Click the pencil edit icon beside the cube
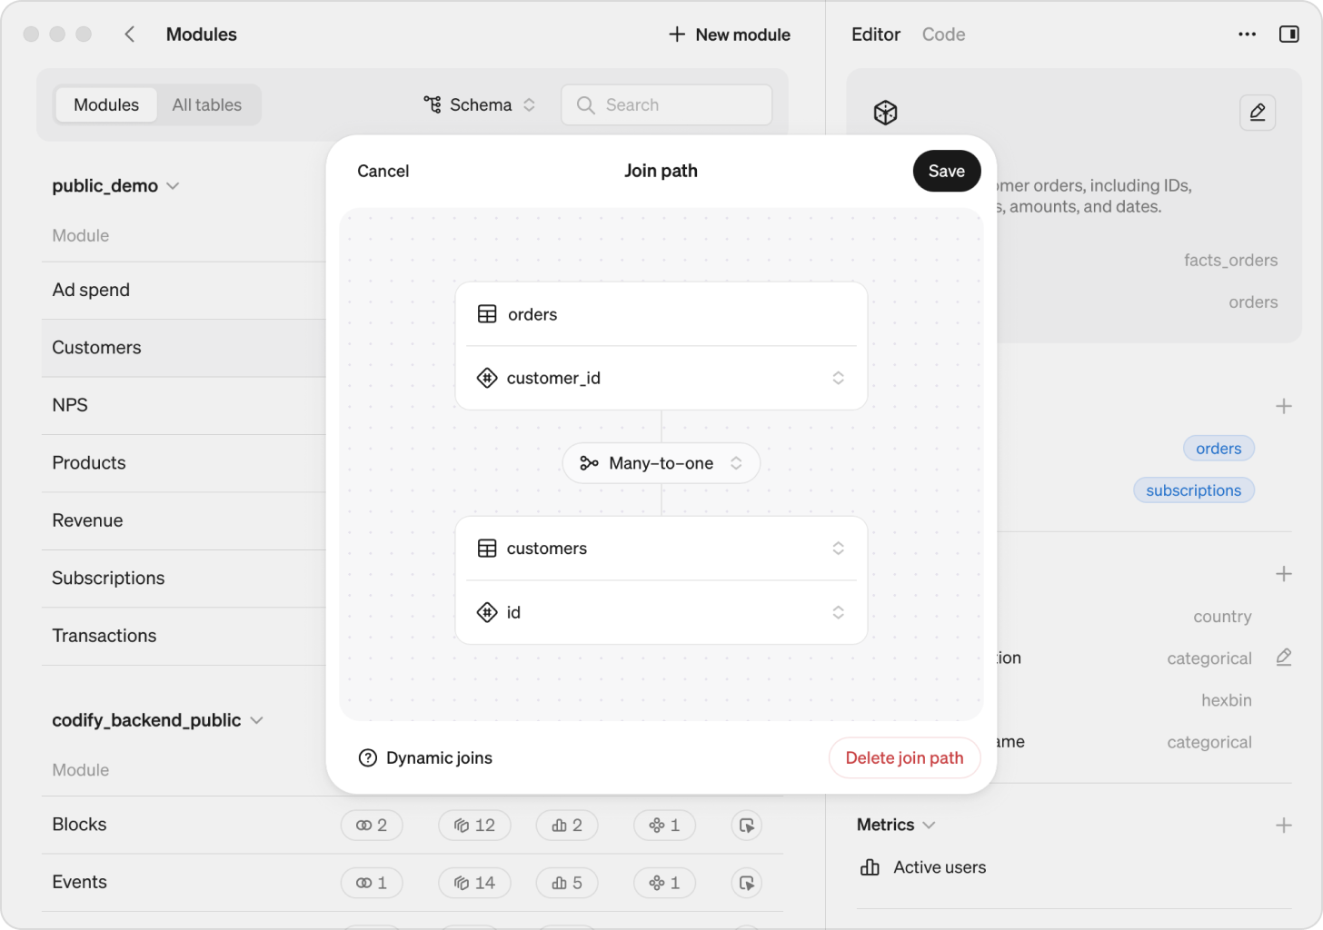This screenshot has height=930, width=1323. [1258, 113]
